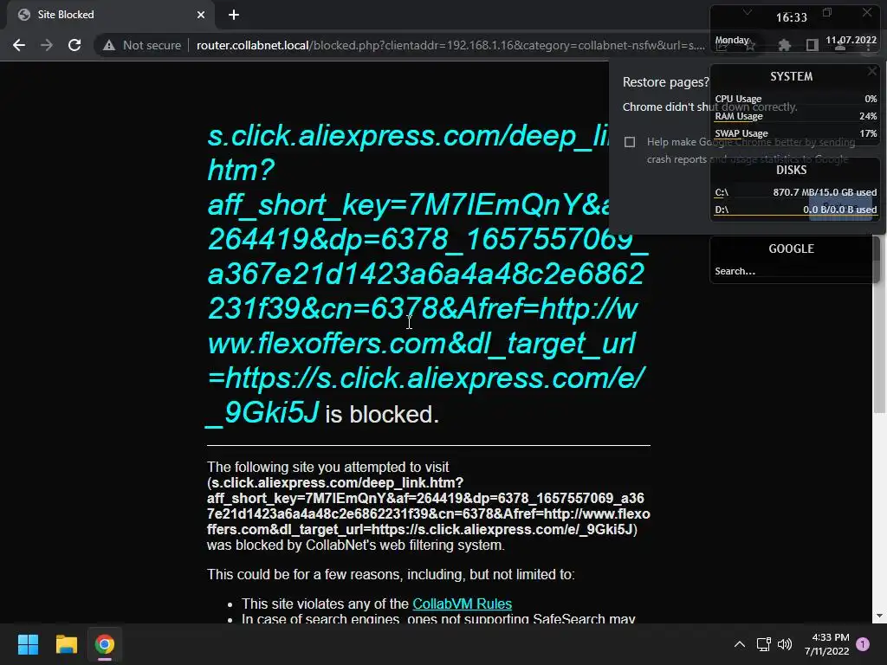Reload the blocked page
The image size is (887, 665).
coord(74,45)
